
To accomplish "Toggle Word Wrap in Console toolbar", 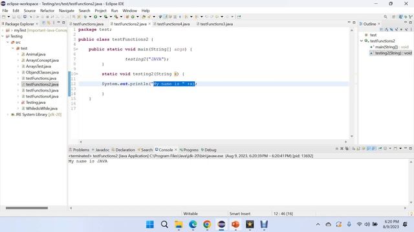I will (364, 149).
